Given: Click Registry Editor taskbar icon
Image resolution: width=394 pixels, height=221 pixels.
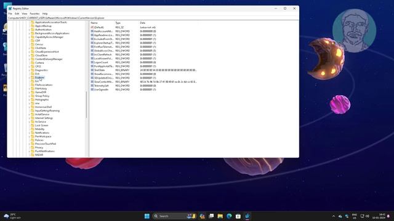Looking at the screenshot, I should 247,216.
